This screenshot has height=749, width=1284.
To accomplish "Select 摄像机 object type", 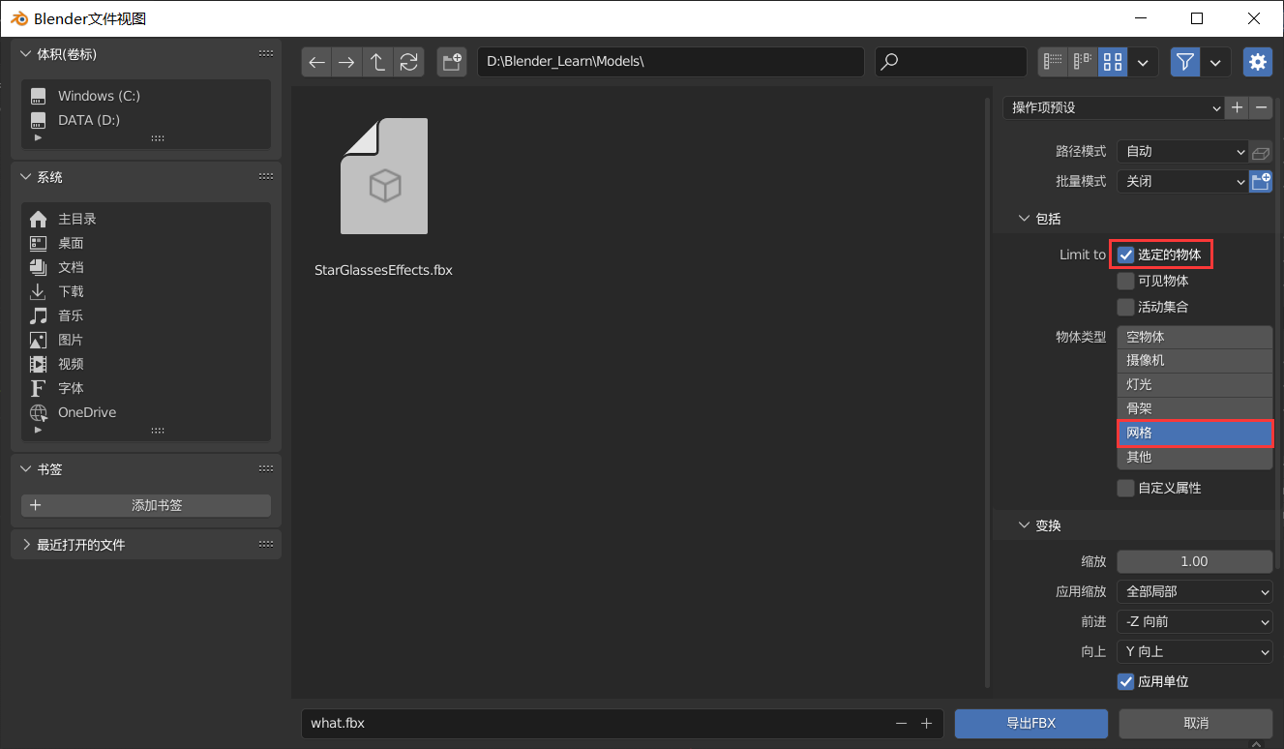I will point(1194,361).
